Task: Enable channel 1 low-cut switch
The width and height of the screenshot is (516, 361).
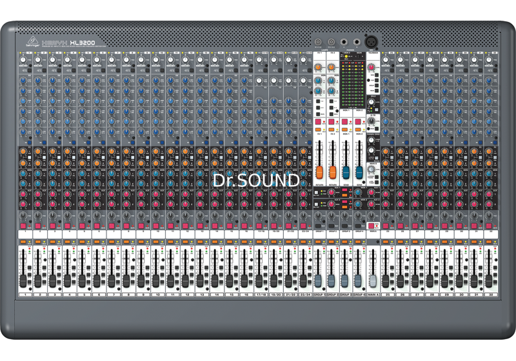Action: tap(29, 70)
